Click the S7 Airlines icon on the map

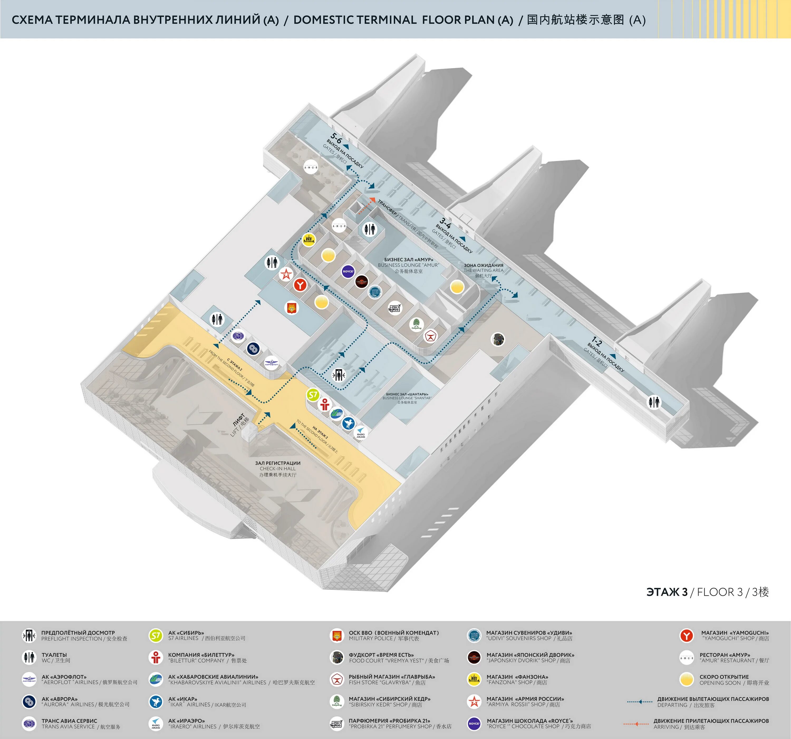coord(313,395)
